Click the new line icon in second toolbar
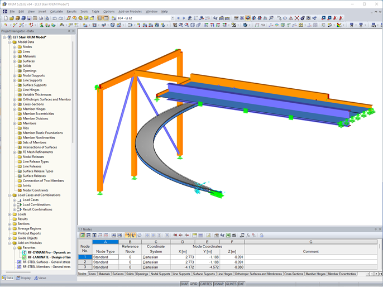This screenshot has height=287, width=383. (x=15, y=25)
